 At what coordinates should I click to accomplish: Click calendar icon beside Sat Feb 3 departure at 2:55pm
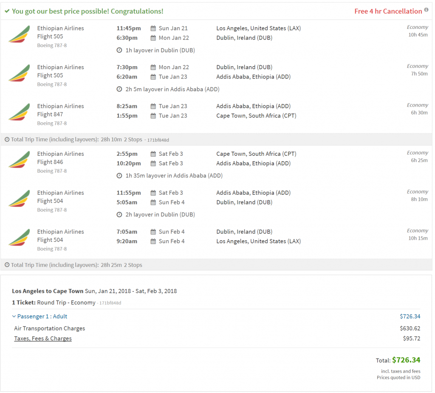pos(153,154)
